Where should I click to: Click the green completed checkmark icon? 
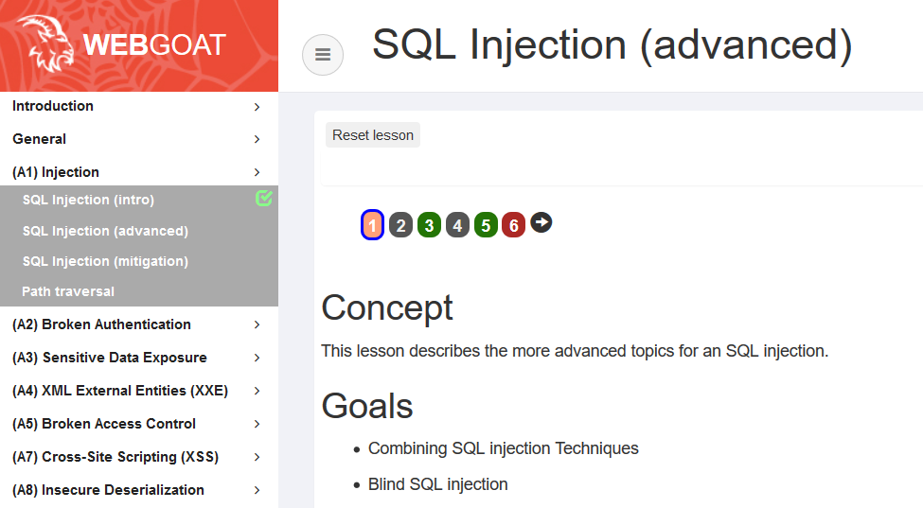coord(264,199)
